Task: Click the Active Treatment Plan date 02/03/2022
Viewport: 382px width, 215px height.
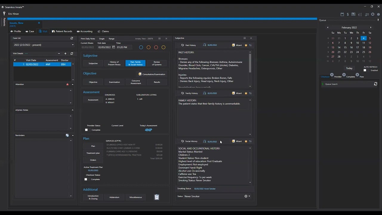Action: (x=93, y=171)
